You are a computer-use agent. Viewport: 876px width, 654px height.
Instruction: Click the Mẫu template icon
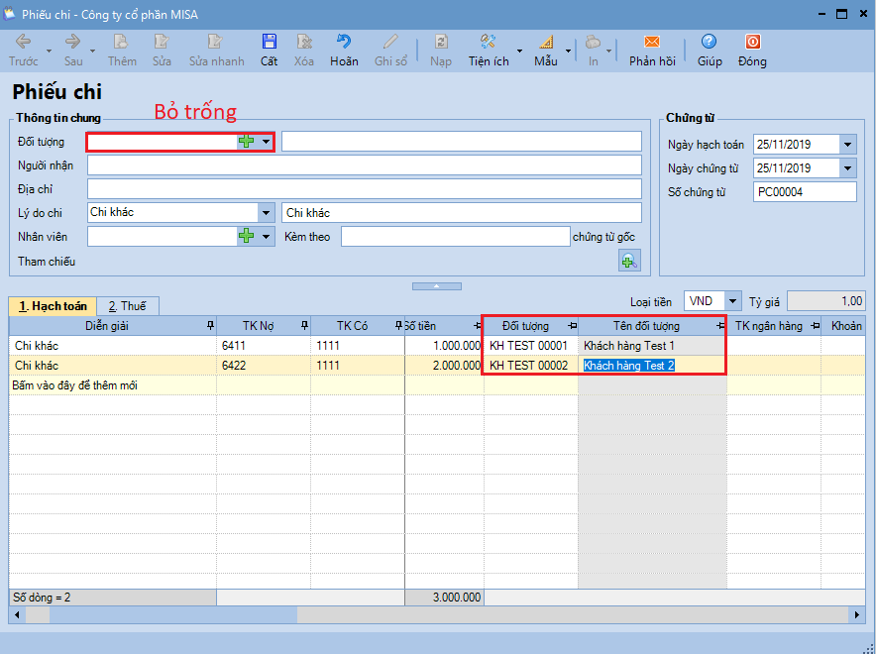pos(546,42)
